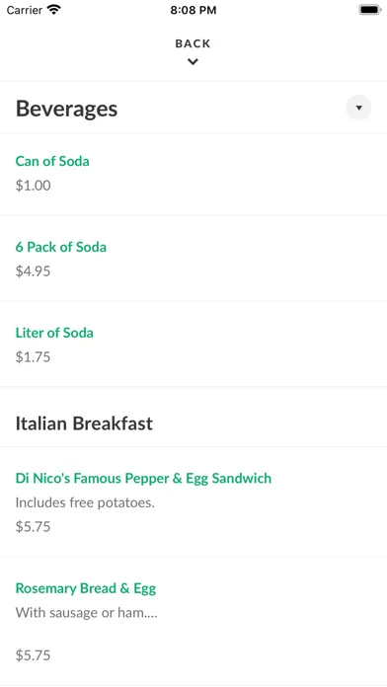Tap the Italian Breakfast section header
This screenshot has width=387, height=687.
[84, 423]
